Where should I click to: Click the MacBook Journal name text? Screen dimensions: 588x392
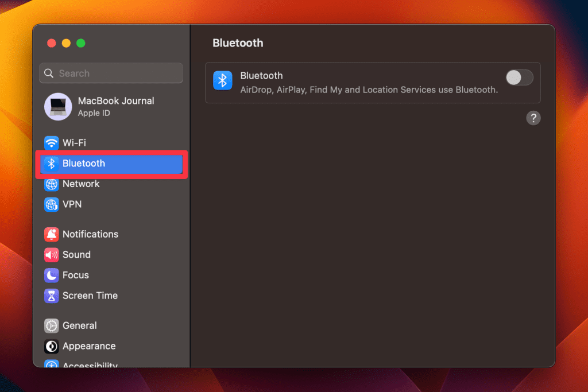coord(116,101)
